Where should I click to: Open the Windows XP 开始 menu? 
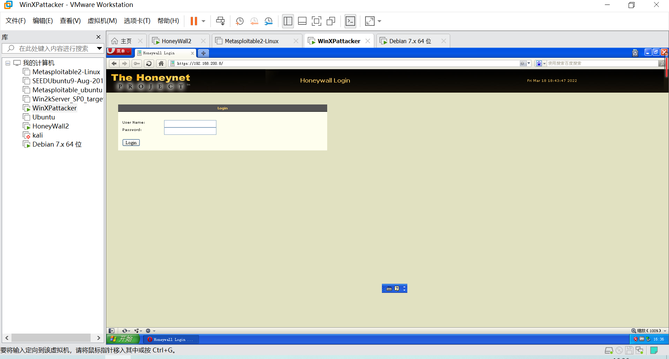(123, 339)
